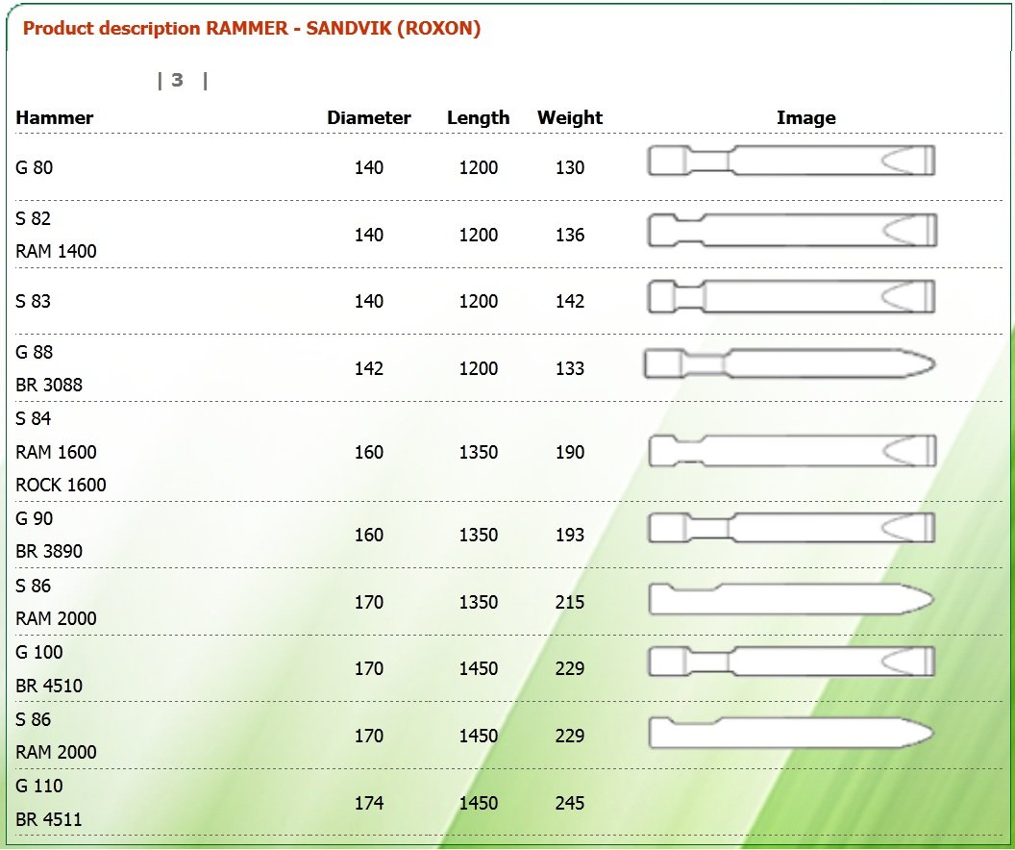Select the G 88 hammer name
This screenshot has width=1015, height=850.
(x=35, y=352)
